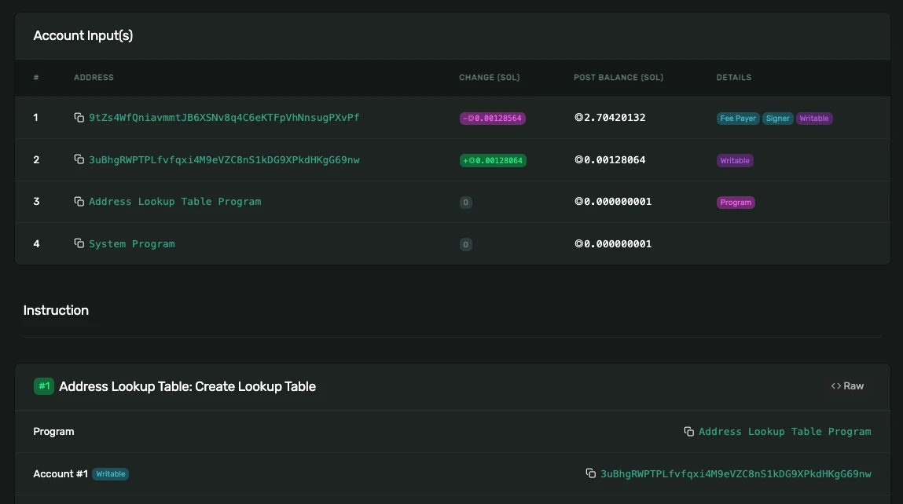Copy the 3uBhgRWP address in row 2

(79, 160)
